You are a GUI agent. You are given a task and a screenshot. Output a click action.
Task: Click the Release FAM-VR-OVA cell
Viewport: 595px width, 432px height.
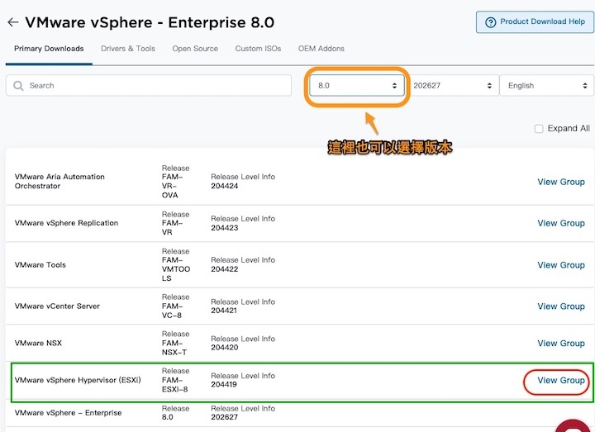pos(176,181)
